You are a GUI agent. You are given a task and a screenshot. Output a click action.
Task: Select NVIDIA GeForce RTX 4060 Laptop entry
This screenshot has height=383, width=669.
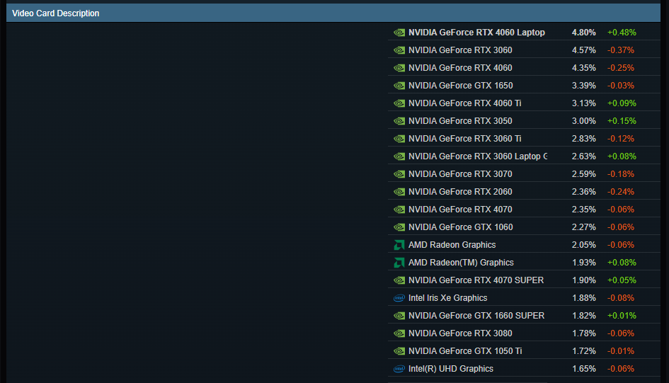pos(476,33)
